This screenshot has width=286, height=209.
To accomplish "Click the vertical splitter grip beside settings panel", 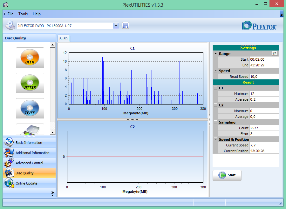I will 209,120.
